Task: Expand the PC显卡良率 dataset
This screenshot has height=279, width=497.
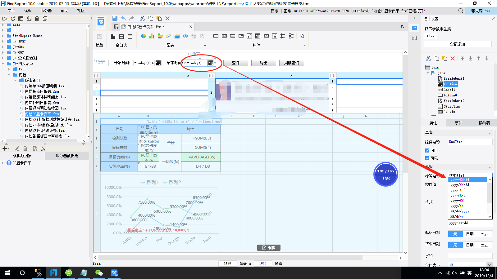Action: [x=3, y=163]
